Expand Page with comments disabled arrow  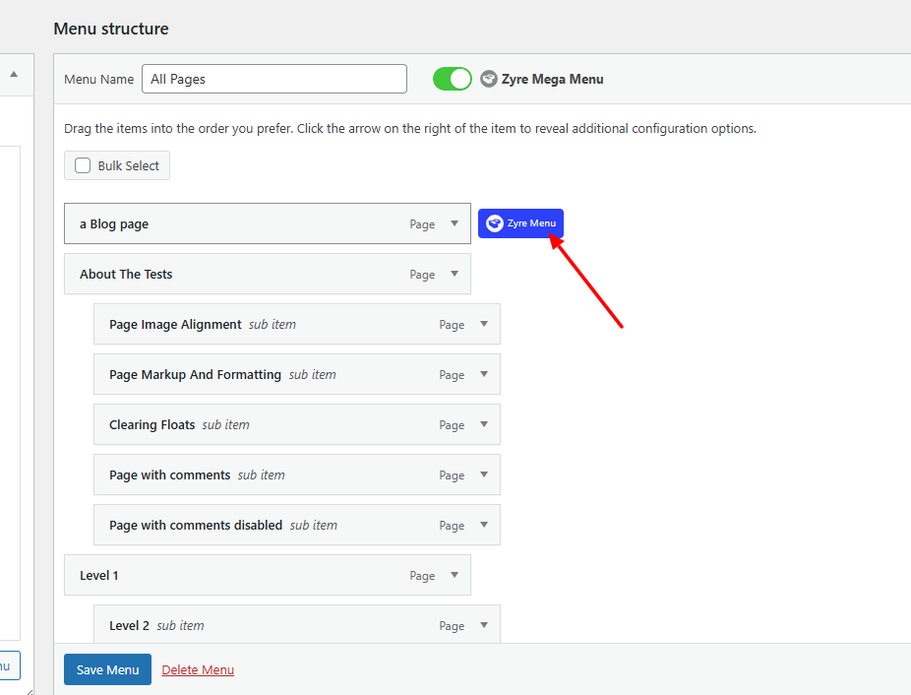point(484,525)
